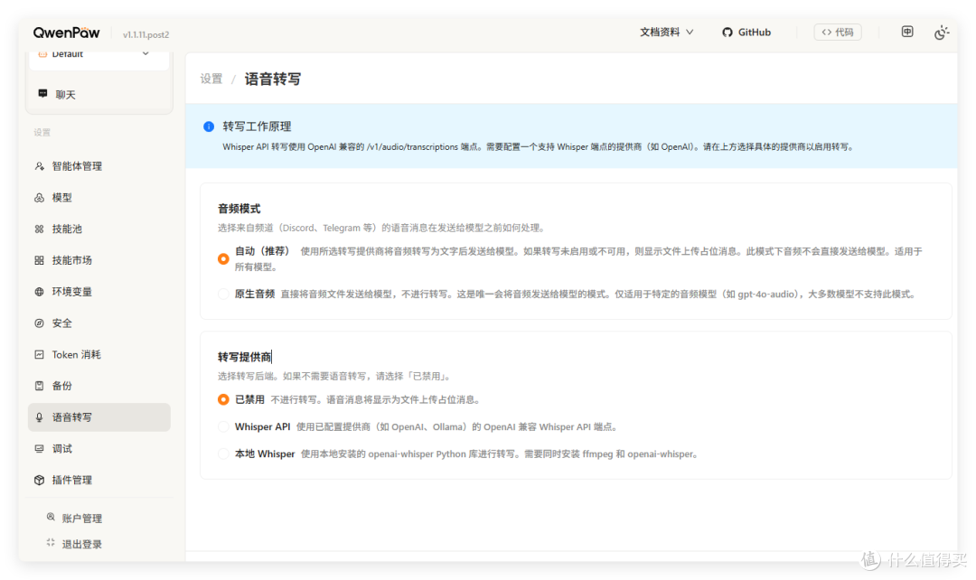Click the 音频模式 section heading

pos(239,209)
